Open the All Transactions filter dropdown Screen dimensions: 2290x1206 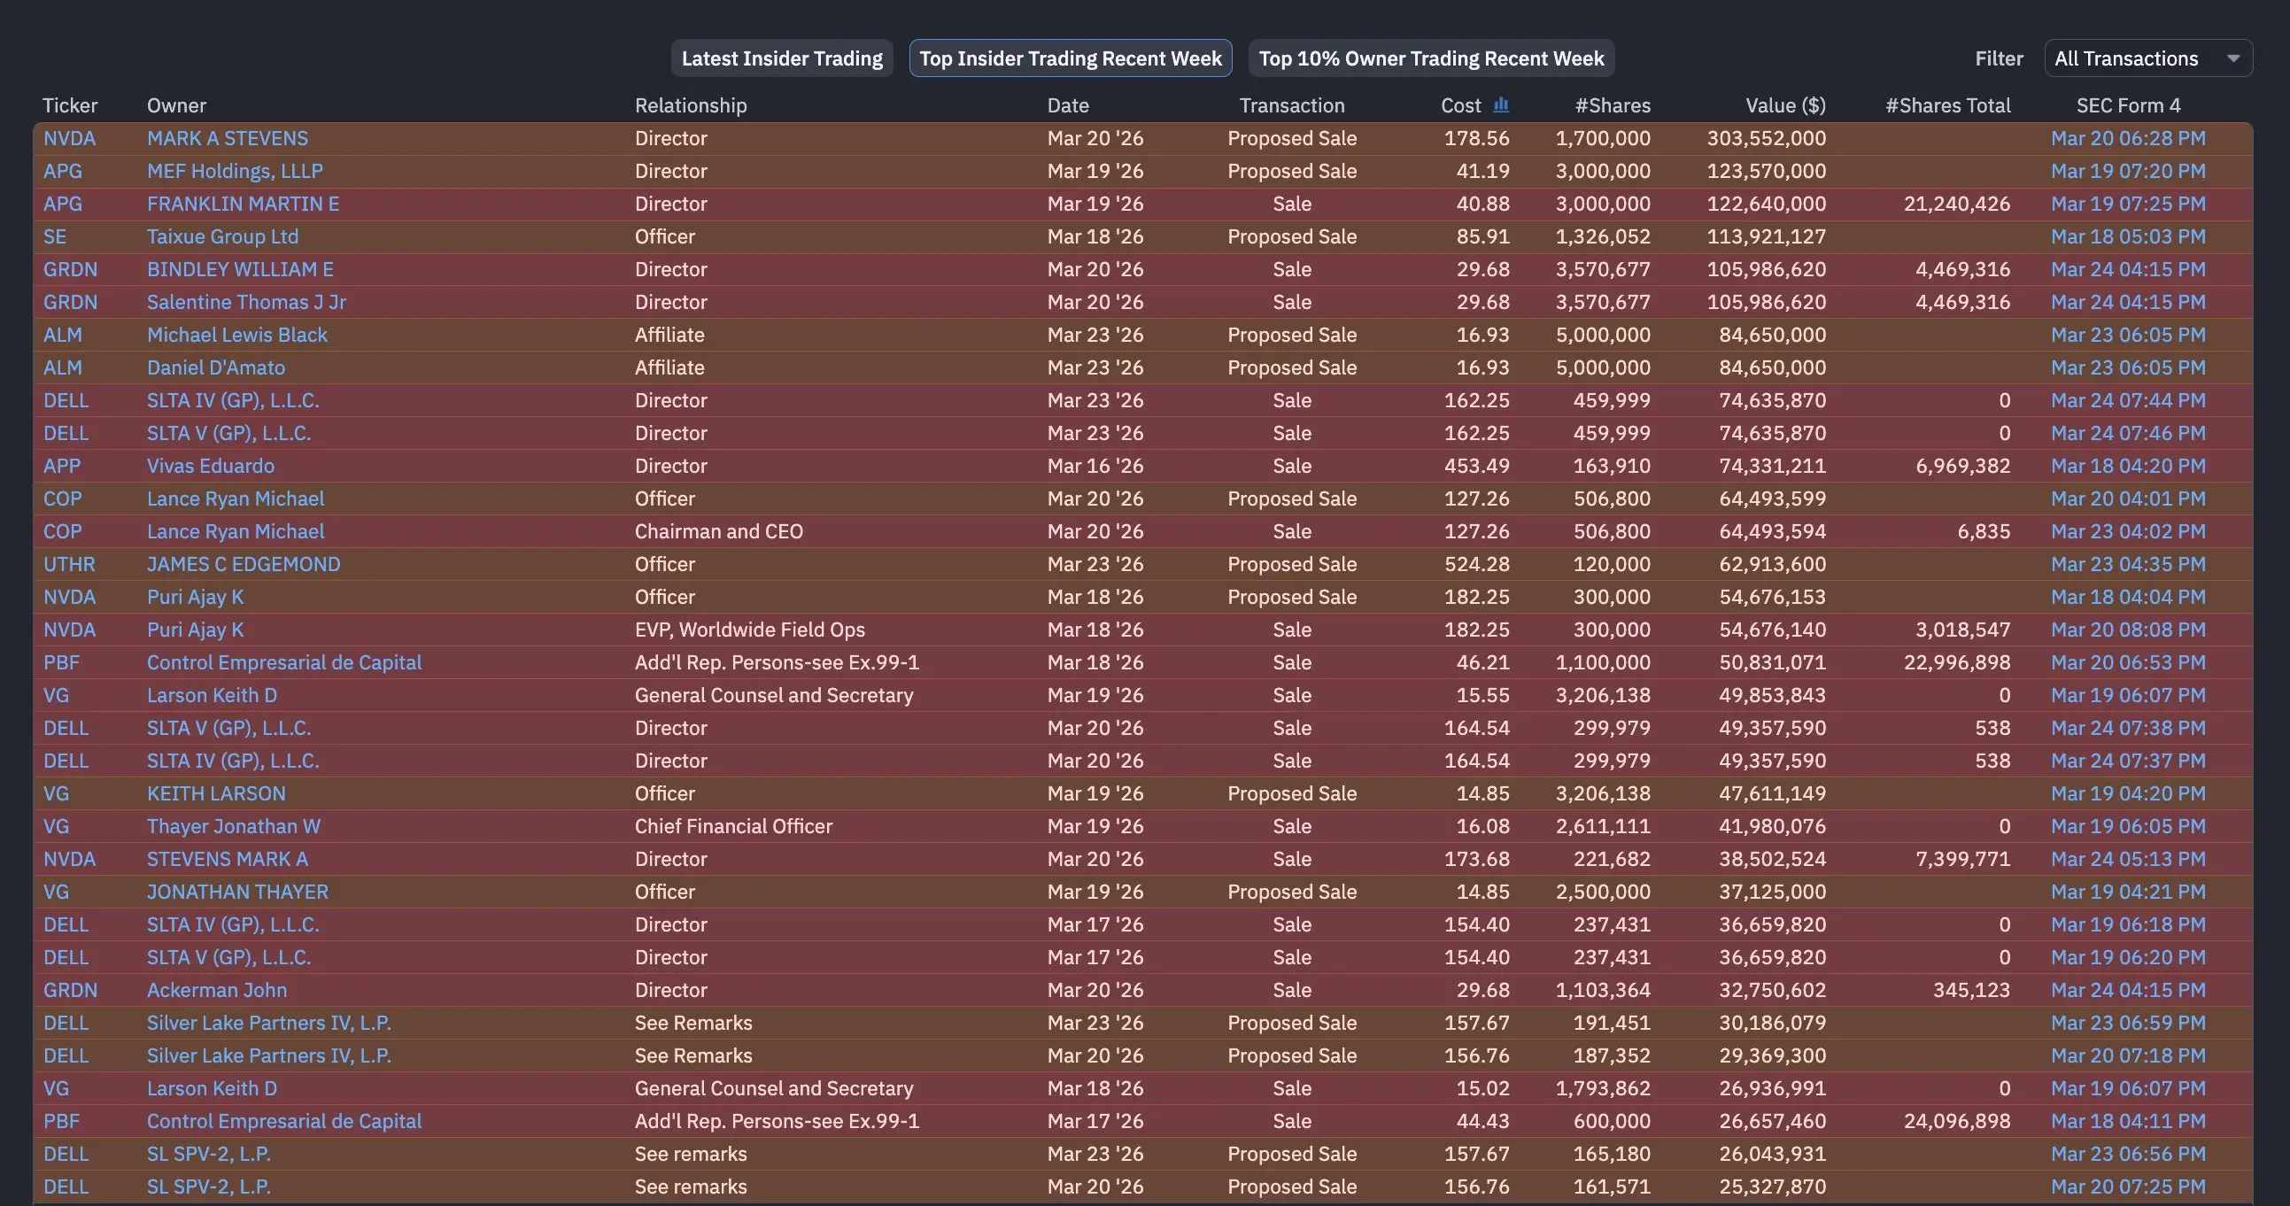(x=2146, y=58)
